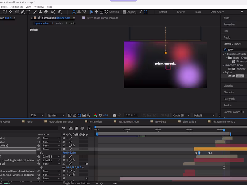Toggle Mask and Shape Path Visibility
Viewport: 247px width, 185px height.
pos(79,115)
